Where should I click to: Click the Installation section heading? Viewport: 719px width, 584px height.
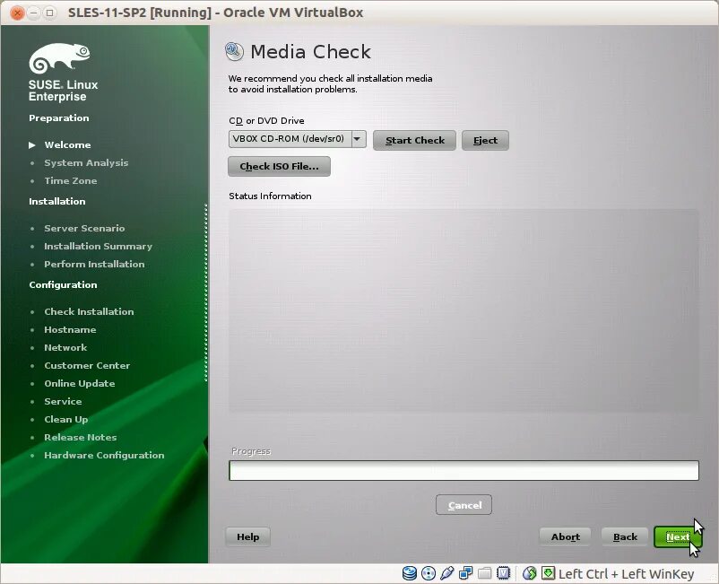pos(56,202)
